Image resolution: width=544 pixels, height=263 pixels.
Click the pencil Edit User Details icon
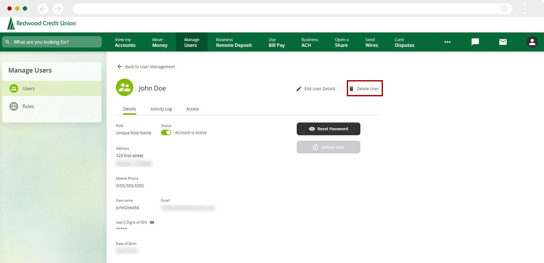(299, 89)
